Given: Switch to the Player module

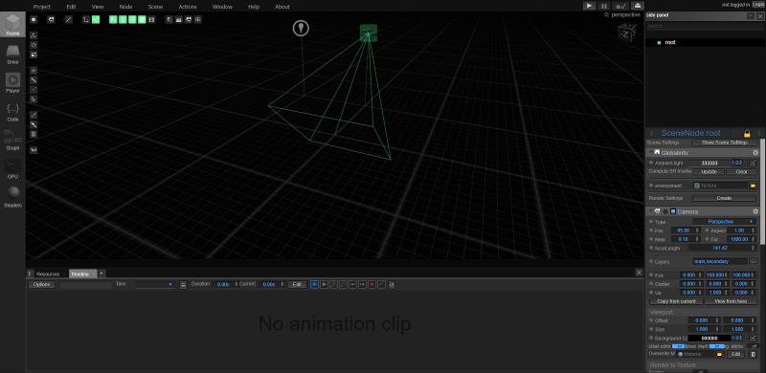Looking at the screenshot, I should (x=12, y=83).
